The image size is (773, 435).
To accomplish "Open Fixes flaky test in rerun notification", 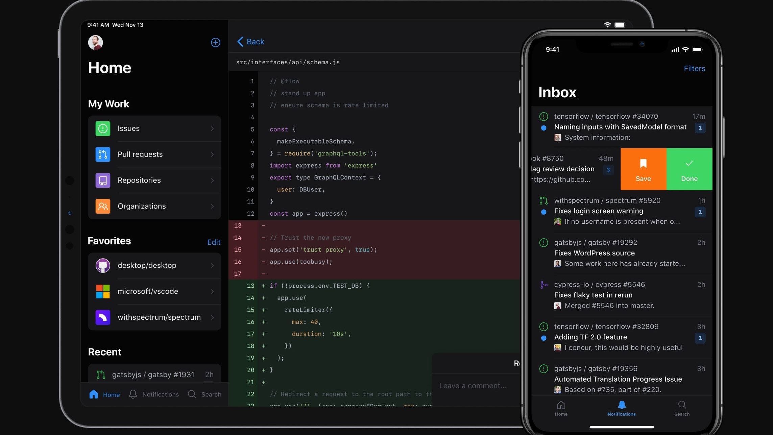I will pos(622,295).
